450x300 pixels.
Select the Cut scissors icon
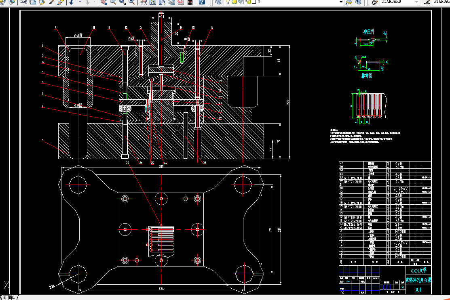click(x=24, y=2)
